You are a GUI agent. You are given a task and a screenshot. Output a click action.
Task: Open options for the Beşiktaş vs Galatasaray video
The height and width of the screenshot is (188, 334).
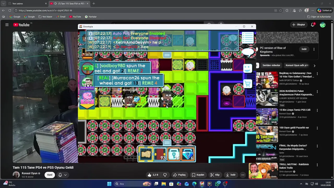[317, 74]
